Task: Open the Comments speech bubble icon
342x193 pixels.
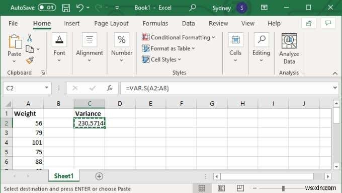Action: coord(328,23)
